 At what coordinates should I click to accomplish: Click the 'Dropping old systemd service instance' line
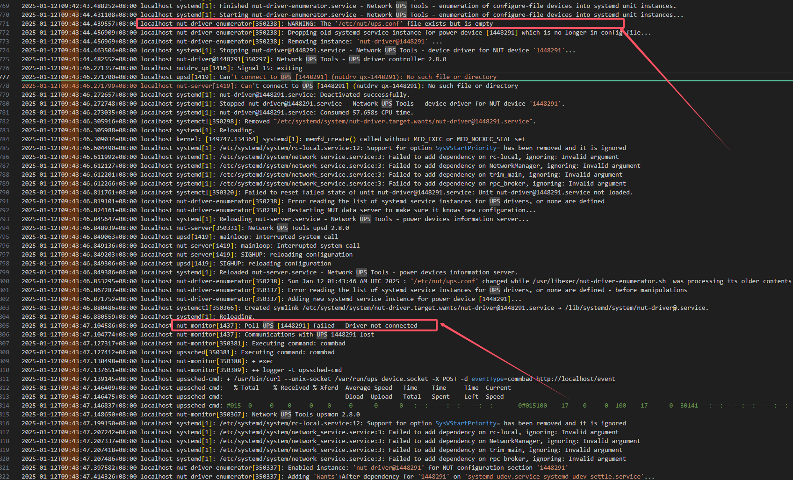336,33
